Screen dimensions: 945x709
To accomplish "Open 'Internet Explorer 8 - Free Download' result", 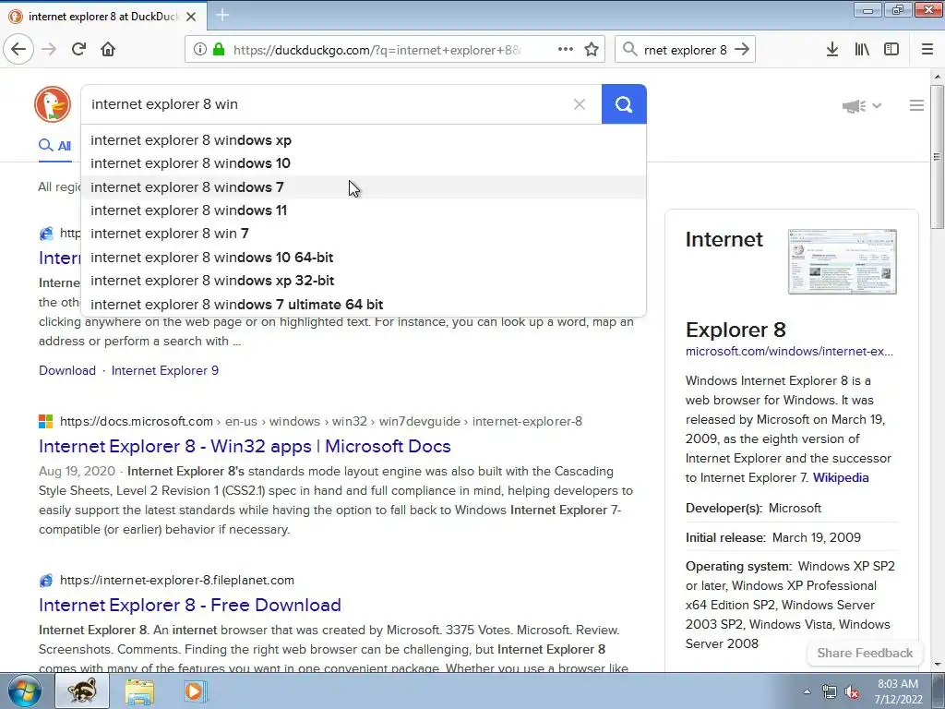I will coord(190,605).
